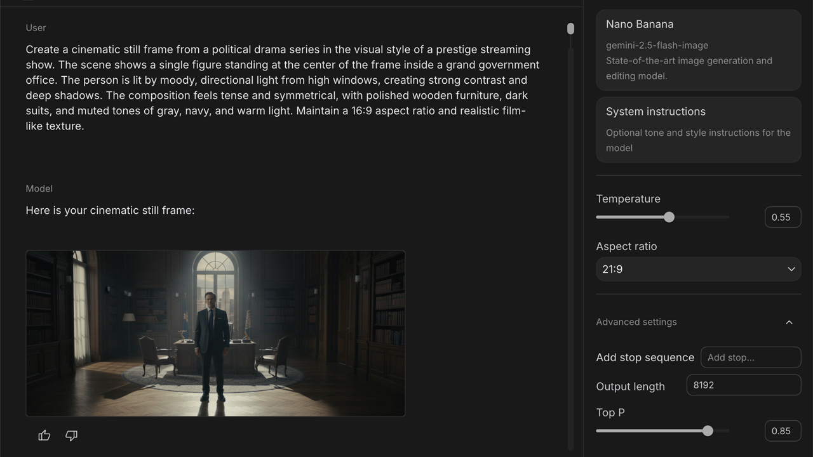Image resolution: width=813 pixels, height=457 pixels.
Task: Open the Aspect ratio dropdown
Action: tap(698, 269)
